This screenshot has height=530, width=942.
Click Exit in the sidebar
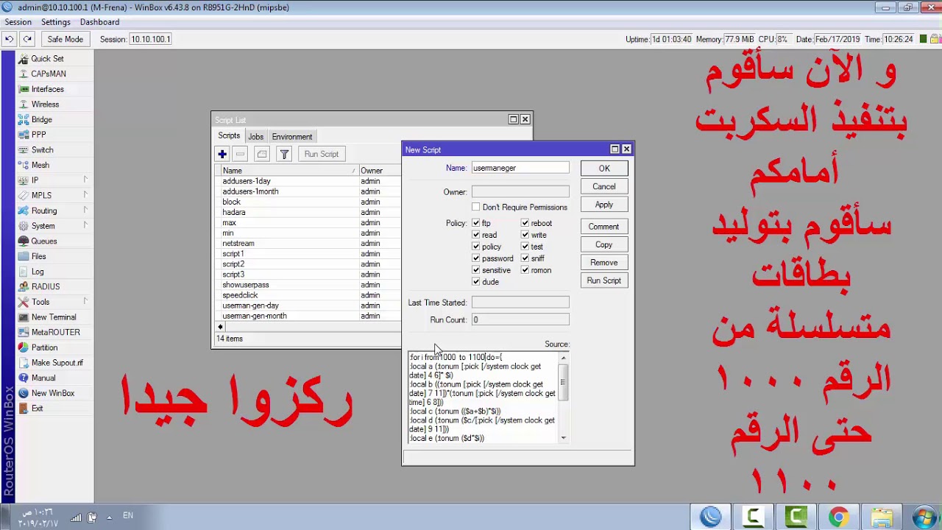click(37, 409)
